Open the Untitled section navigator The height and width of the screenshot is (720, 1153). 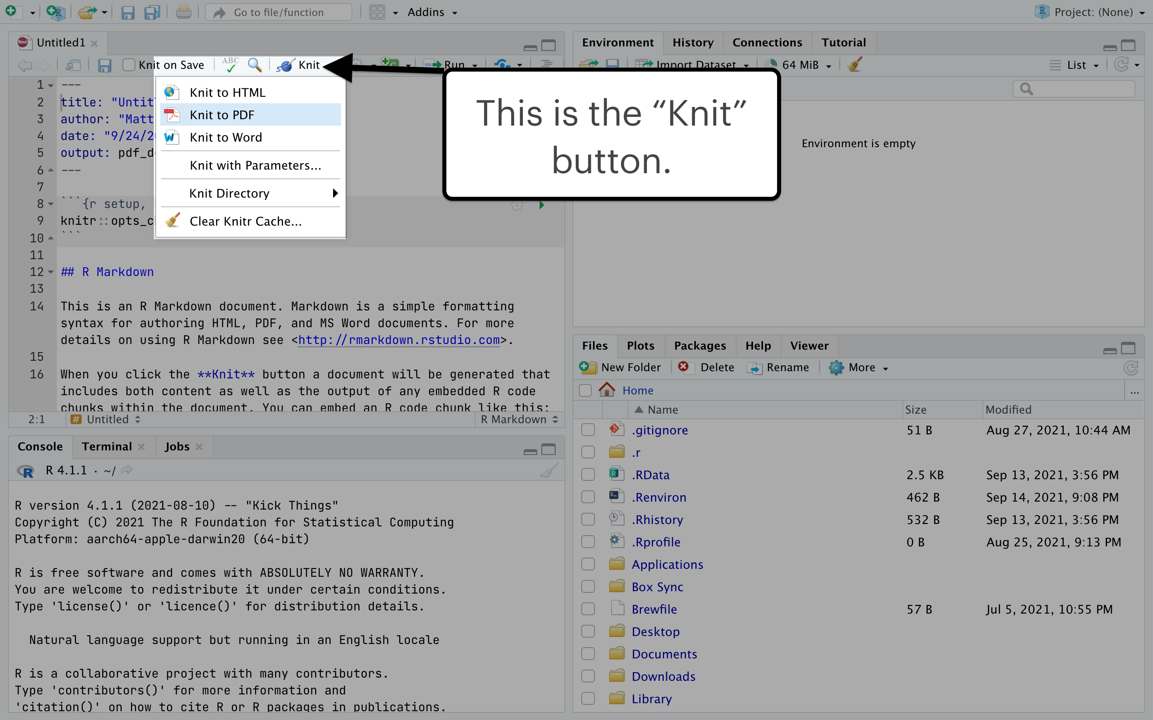[105, 420]
